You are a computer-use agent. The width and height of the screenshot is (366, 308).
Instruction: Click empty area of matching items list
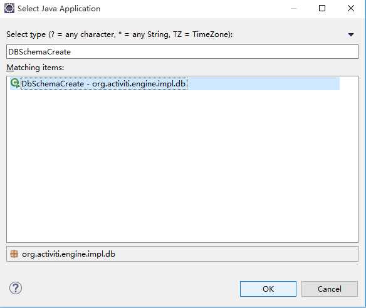tap(182, 165)
